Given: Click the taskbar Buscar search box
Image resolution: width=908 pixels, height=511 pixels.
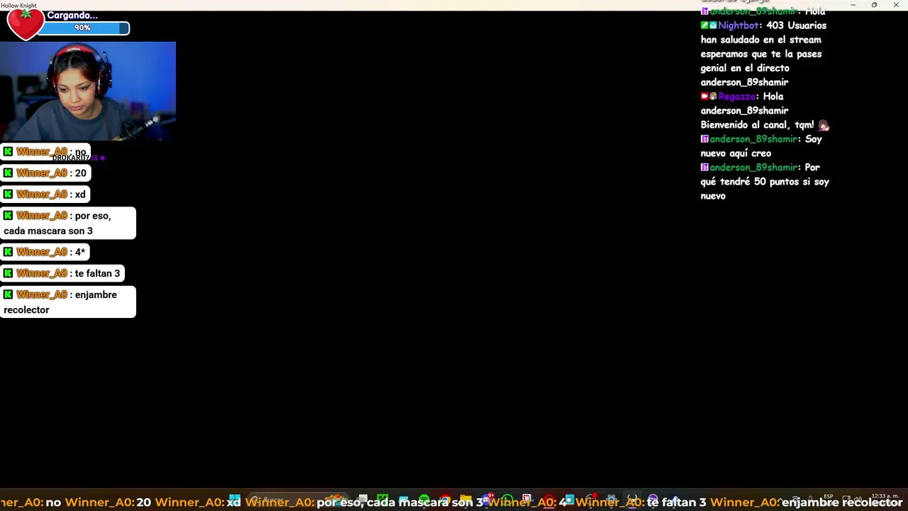Looking at the screenshot, I should pyautogui.click(x=298, y=500).
